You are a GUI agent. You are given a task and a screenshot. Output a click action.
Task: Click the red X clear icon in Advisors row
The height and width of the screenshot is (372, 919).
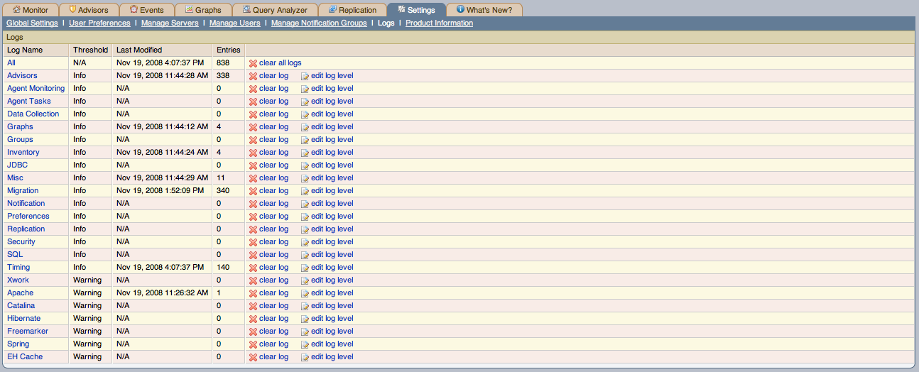click(x=253, y=76)
